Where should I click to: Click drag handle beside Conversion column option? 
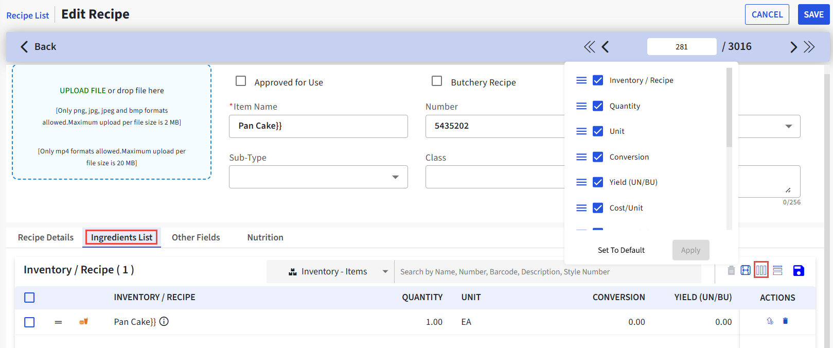pyautogui.click(x=581, y=157)
